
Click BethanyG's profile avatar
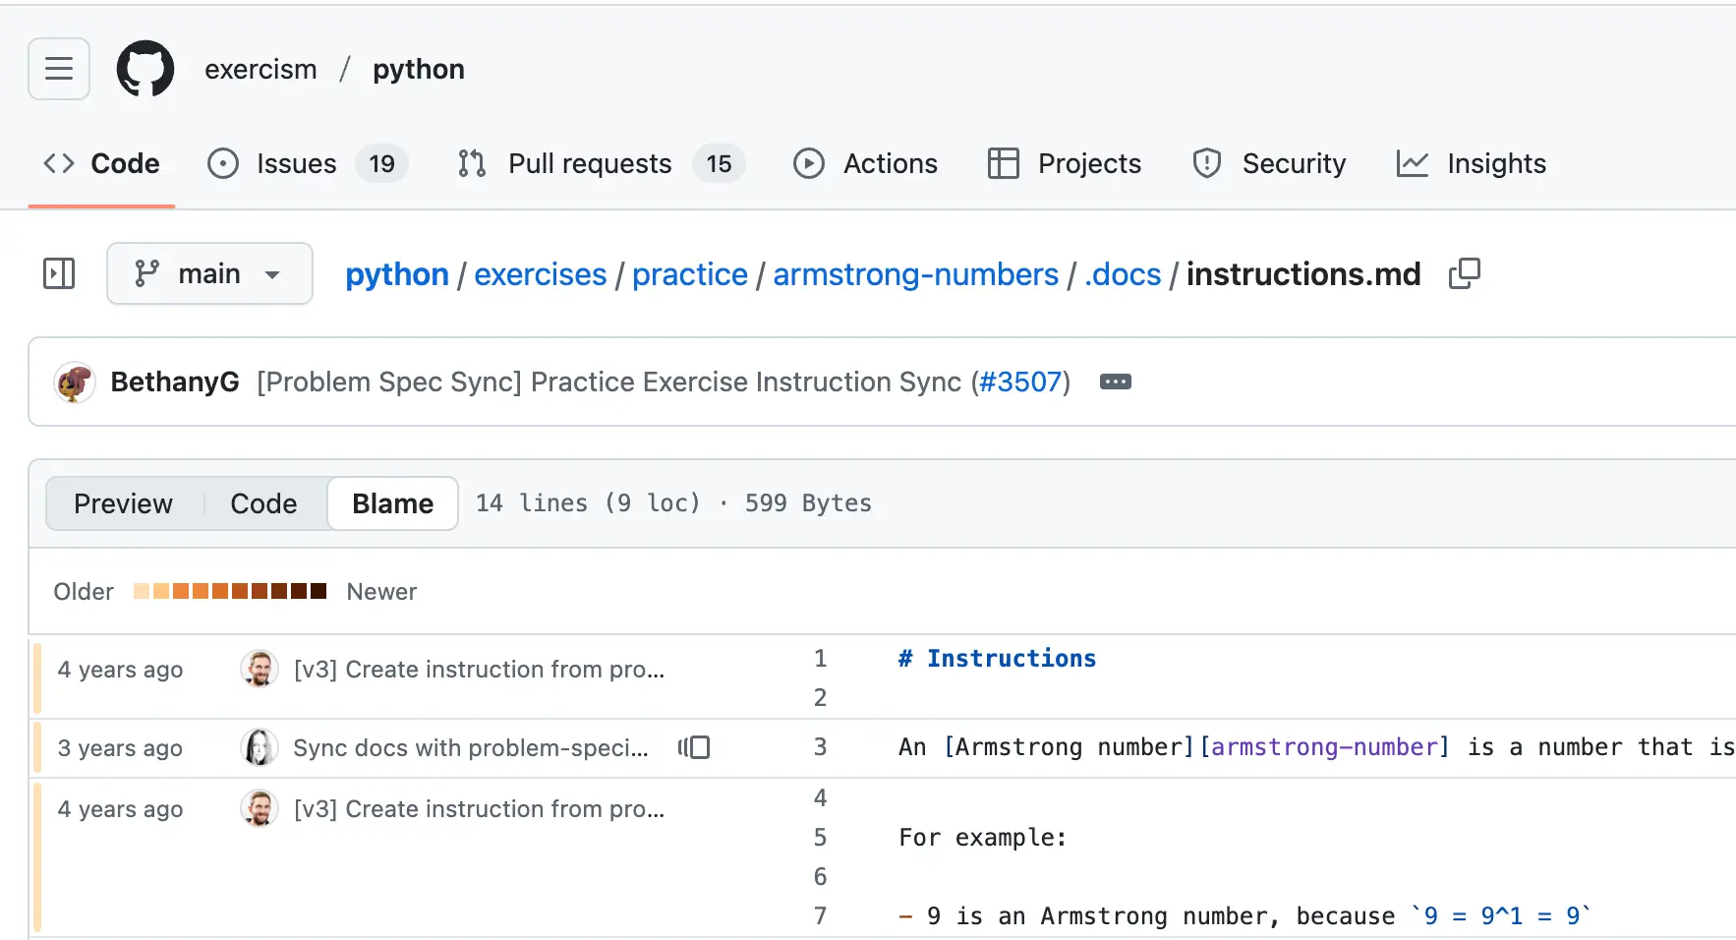[74, 382]
